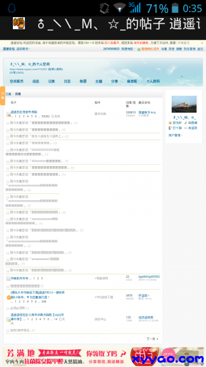Click the thread icon beside 中国机车外号
This screenshot has width=206, height=367.
pos(8,279)
